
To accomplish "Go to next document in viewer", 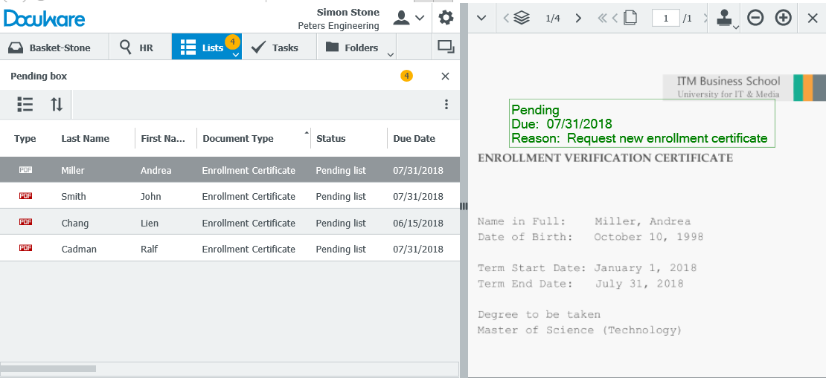I will point(578,18).
